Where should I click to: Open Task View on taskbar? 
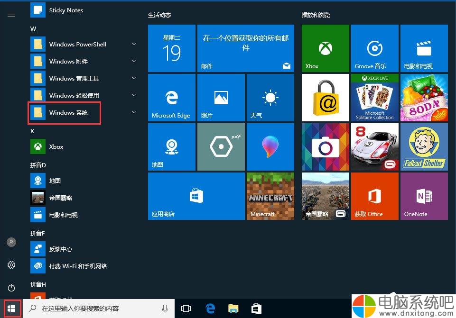[186, 309]
